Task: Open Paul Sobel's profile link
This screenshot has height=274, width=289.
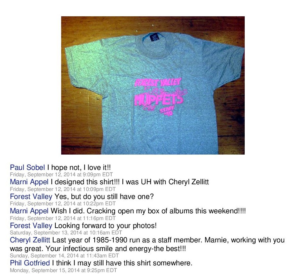Action: 27,167
